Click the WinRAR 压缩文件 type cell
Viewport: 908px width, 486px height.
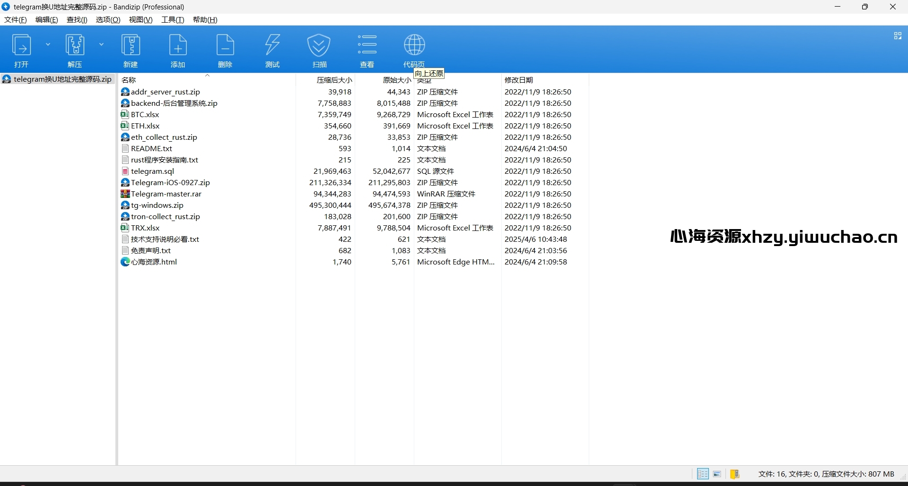[x=446, y=194]
